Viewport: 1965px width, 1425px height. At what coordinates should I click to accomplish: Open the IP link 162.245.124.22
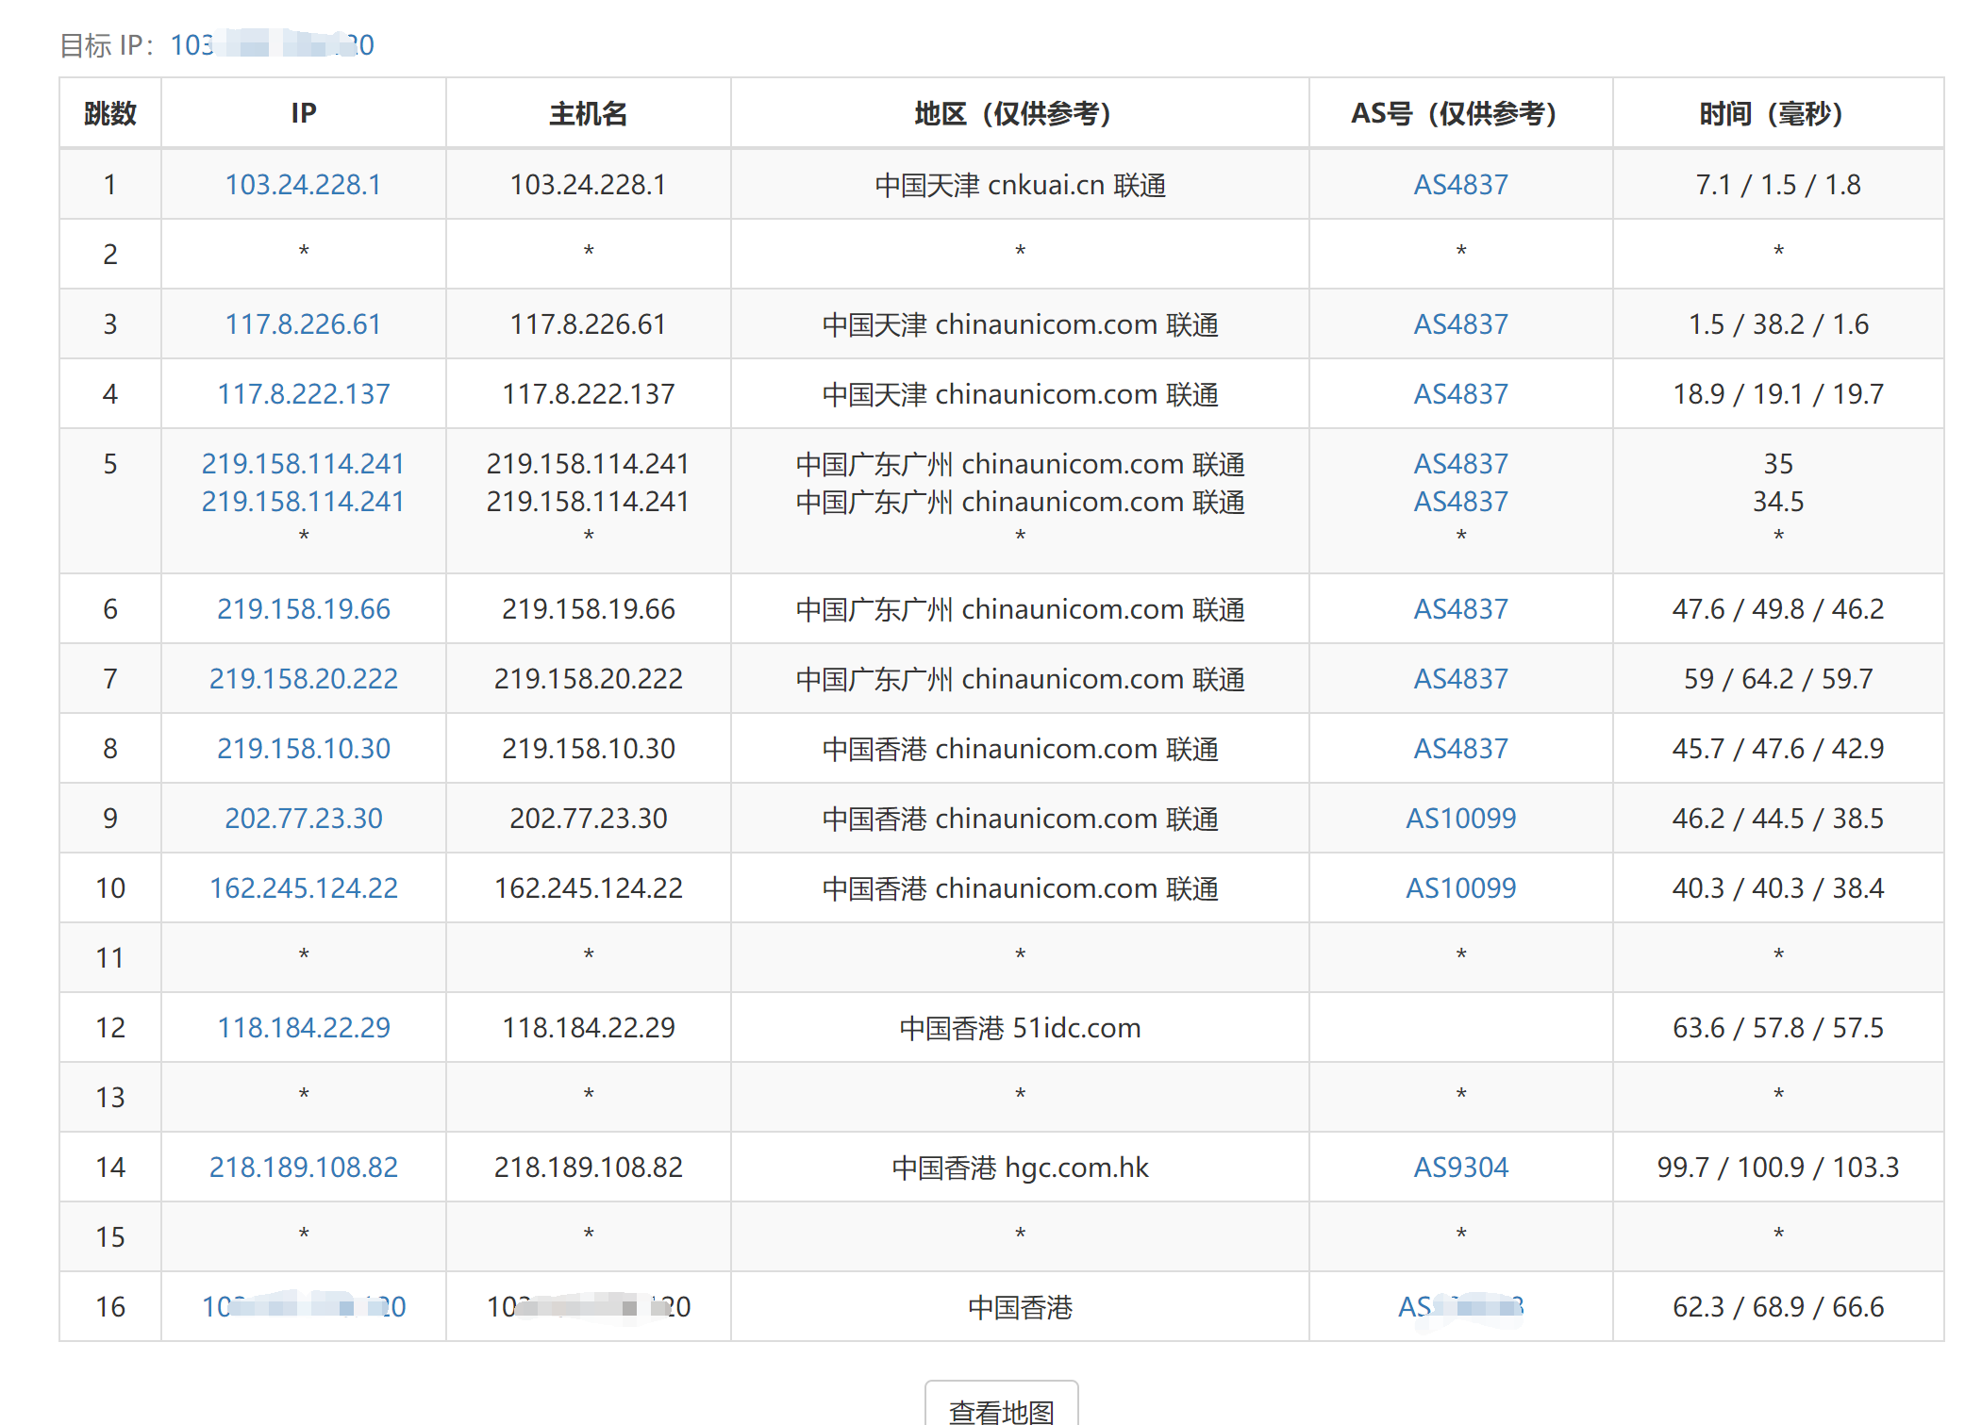(303, 887)
